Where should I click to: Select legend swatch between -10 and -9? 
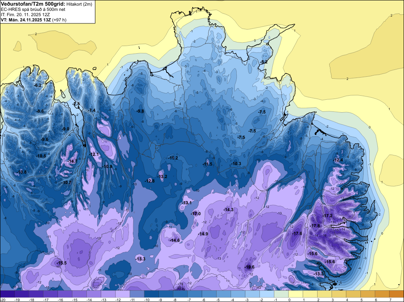click(x=151, y=294)
